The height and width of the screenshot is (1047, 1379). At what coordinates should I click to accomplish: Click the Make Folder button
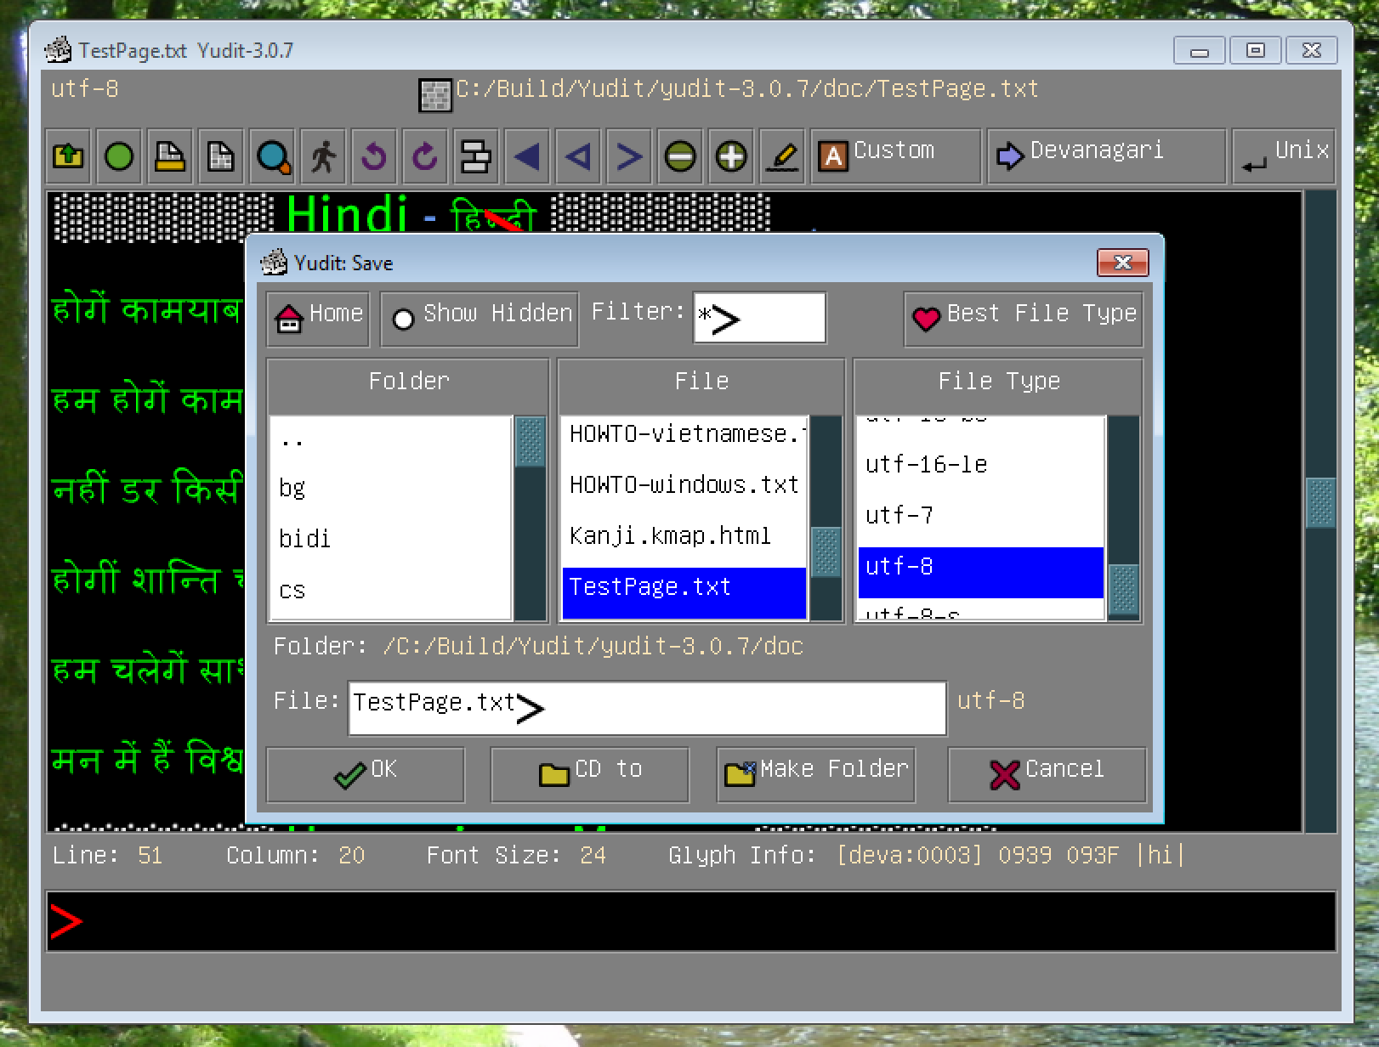pyautogui.click(x=815, y=774)
